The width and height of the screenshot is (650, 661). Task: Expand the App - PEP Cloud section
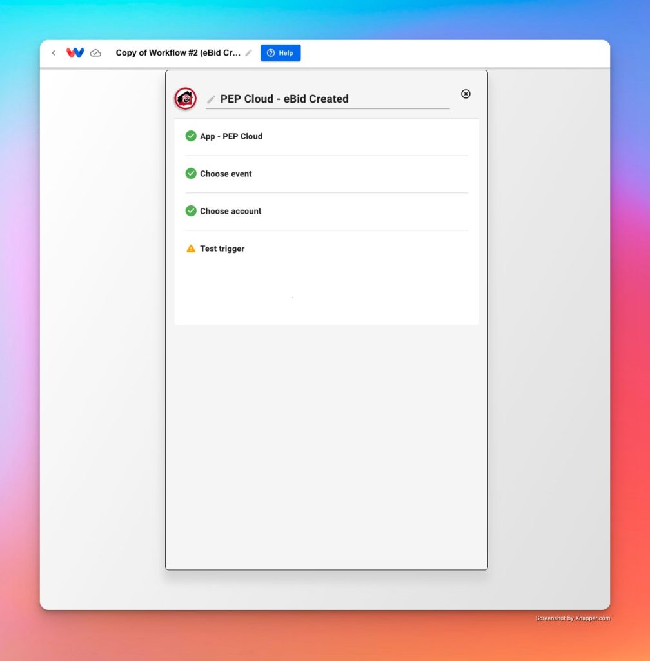click(x=327, y=137)
